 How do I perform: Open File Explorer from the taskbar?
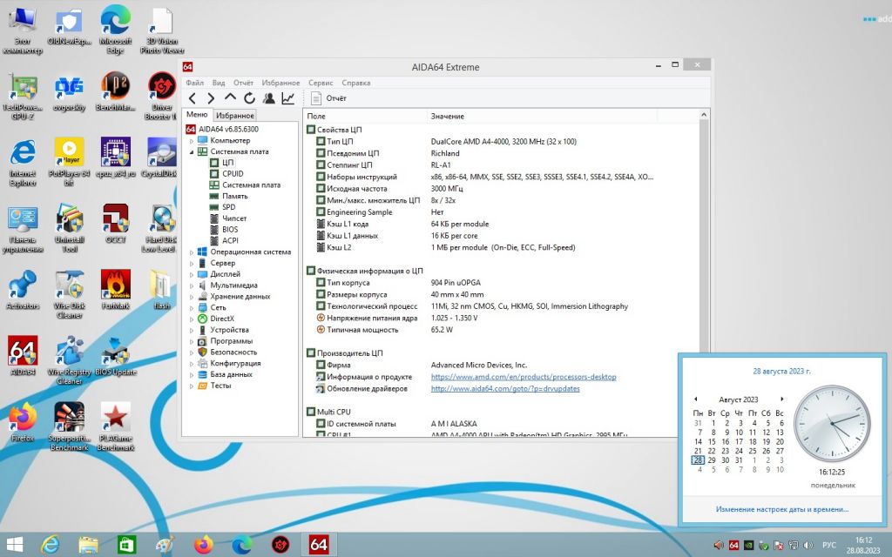click(88, 545)
